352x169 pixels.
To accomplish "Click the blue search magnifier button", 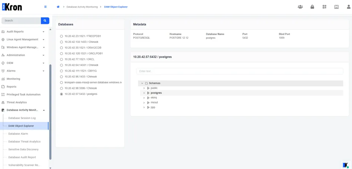I will [x=45, y=20].
